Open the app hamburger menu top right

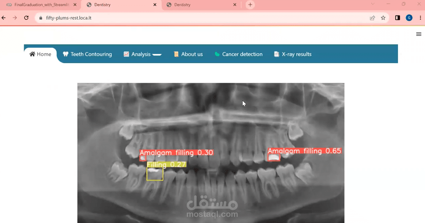(419, 34)
